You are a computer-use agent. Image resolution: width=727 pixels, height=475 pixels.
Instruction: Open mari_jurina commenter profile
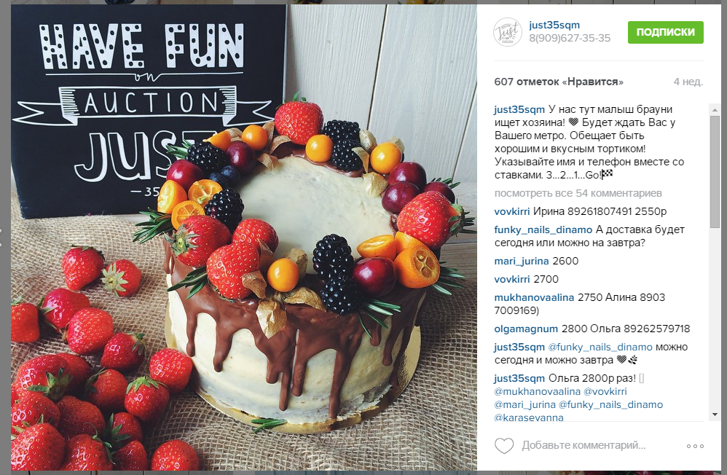point(522,261)
